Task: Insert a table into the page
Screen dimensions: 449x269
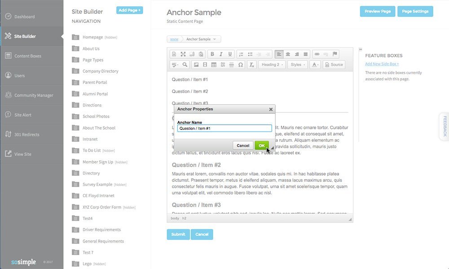Action: tap(214, 65)
